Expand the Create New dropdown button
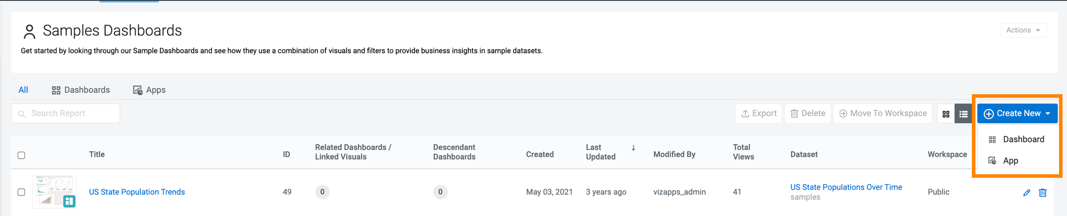The height and width of the screenshot is (216, 1067). [x=1017, y=114]
